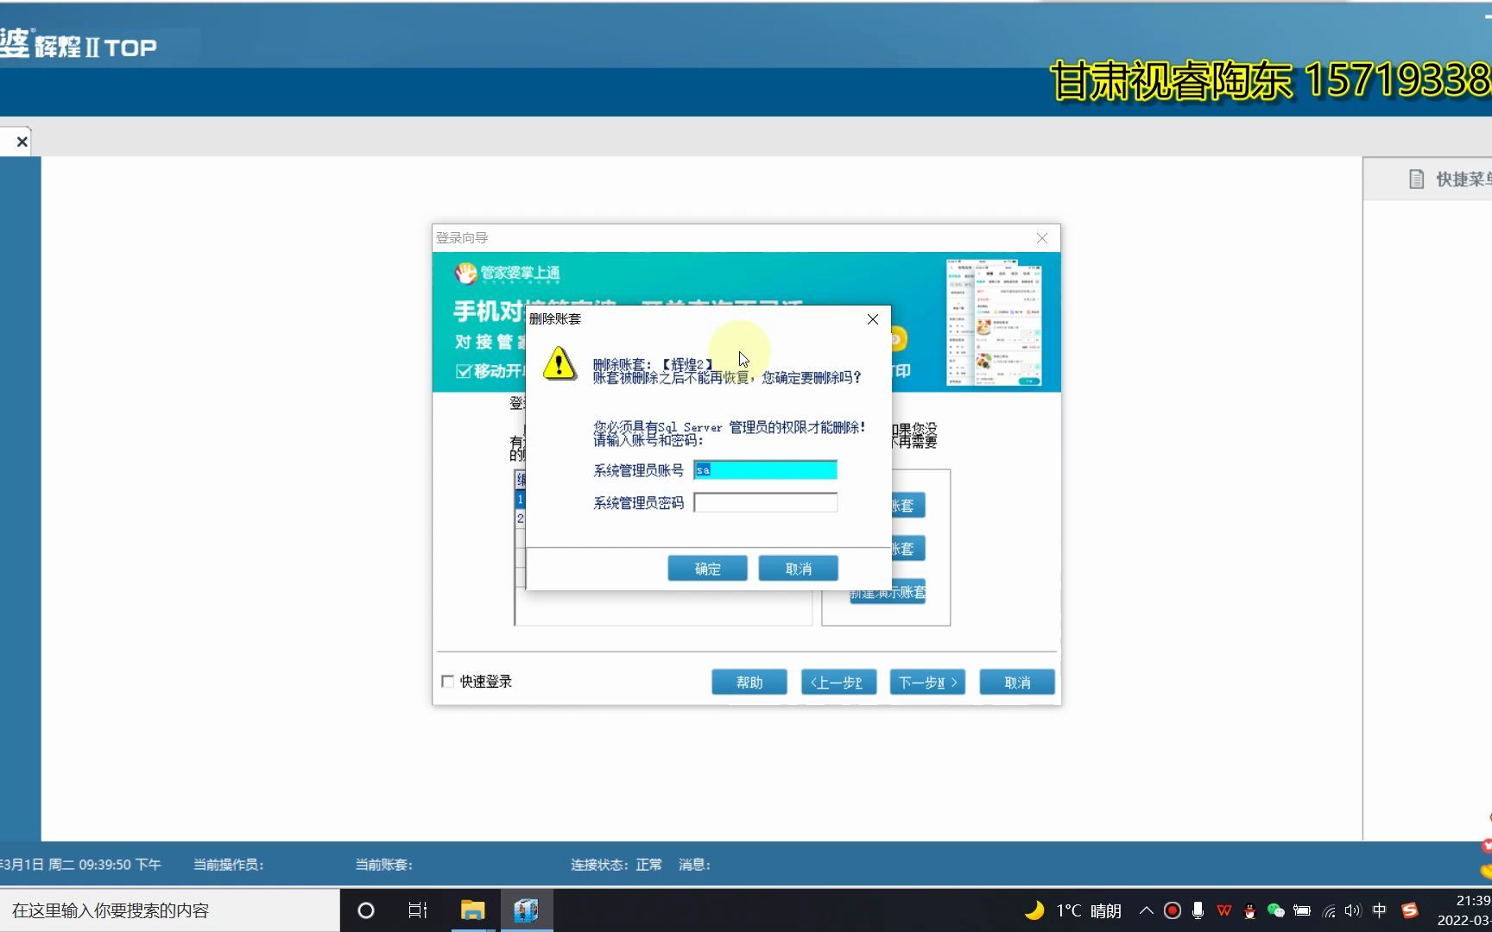1492x932 pixels.
Task: Switch input language via 中 indicator
Action: point(1379,910)
